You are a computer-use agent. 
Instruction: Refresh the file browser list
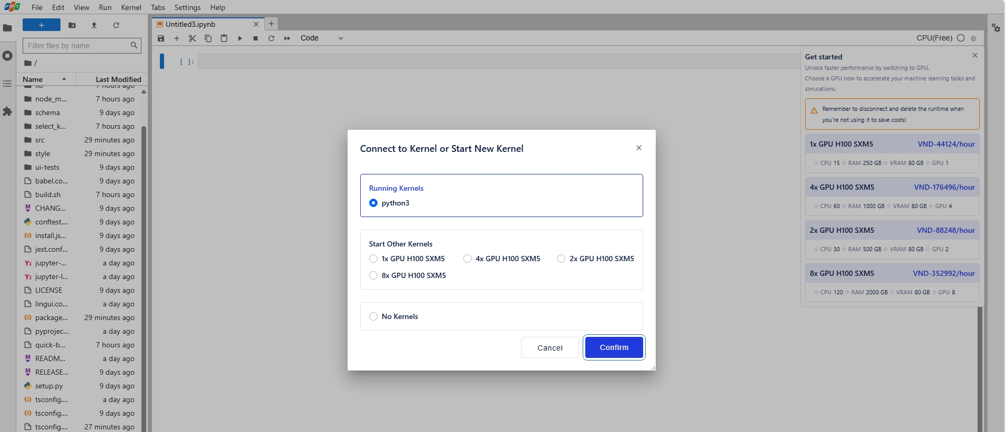click(x=116, y=25)
